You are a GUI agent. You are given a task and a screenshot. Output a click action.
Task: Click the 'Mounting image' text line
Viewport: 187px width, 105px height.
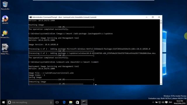pyautogui.click(x=36, y=25)
